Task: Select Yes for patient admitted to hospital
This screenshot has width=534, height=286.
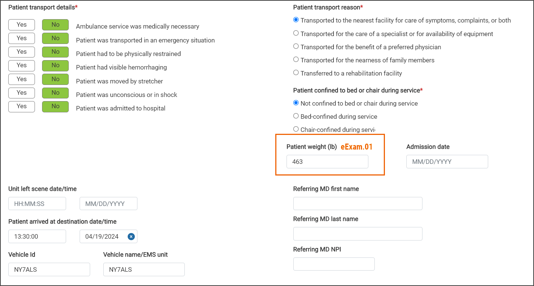Action: point(21,106)
